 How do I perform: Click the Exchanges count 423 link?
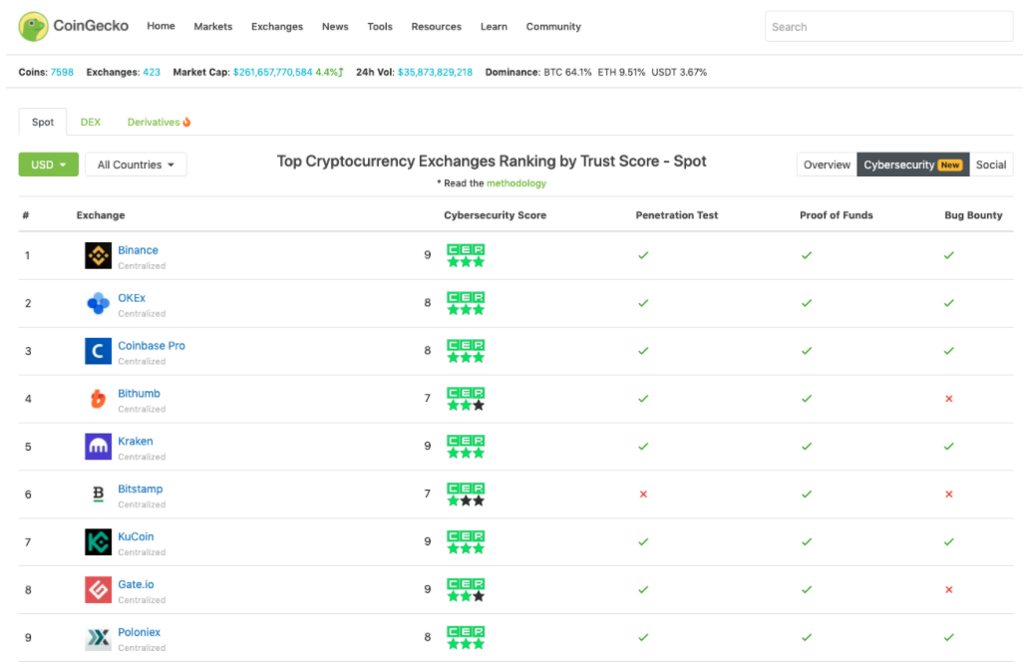pos(152,72)
